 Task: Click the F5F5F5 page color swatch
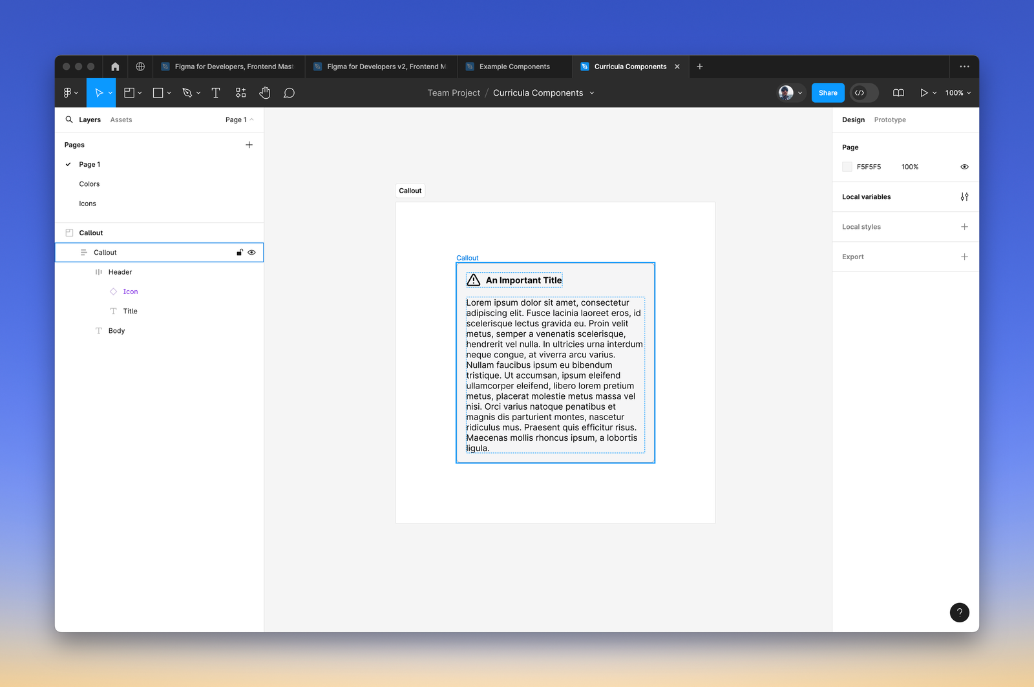(847, 167)
